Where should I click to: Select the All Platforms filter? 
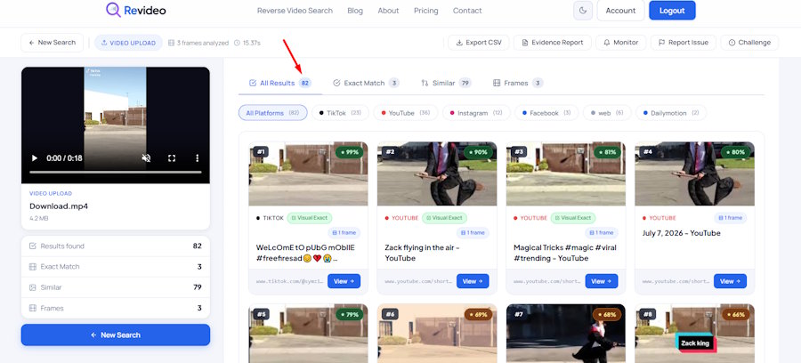tap(273, 113)
